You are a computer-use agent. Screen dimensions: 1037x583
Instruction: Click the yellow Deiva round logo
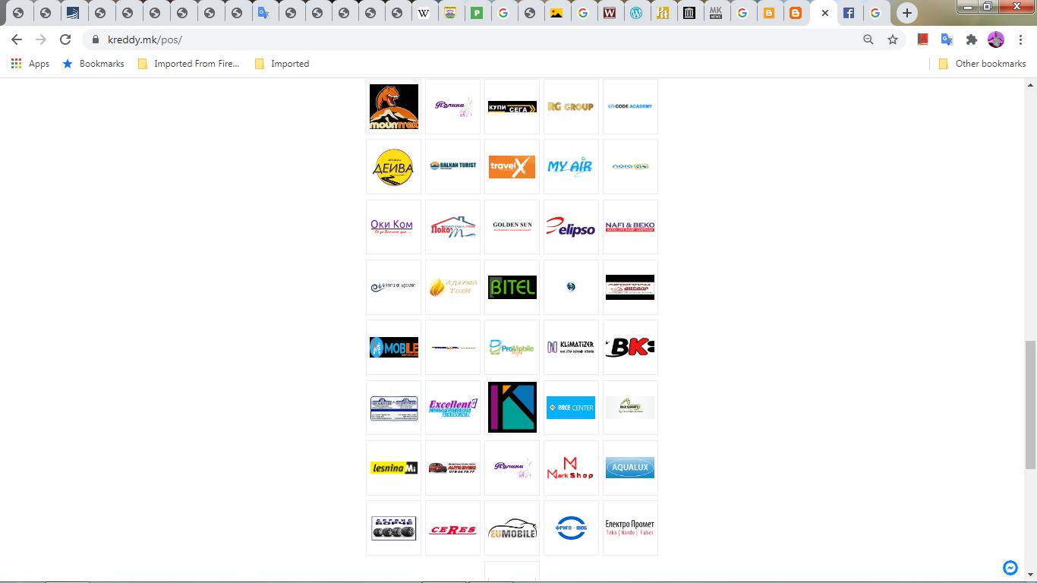point(393,166)
